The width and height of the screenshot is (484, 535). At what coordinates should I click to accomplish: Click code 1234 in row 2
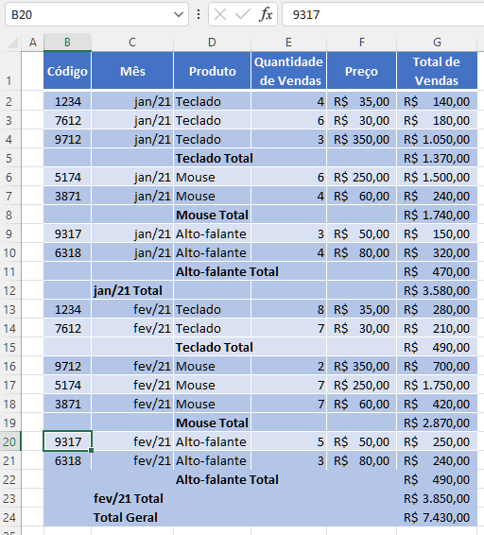coord(67,102)
